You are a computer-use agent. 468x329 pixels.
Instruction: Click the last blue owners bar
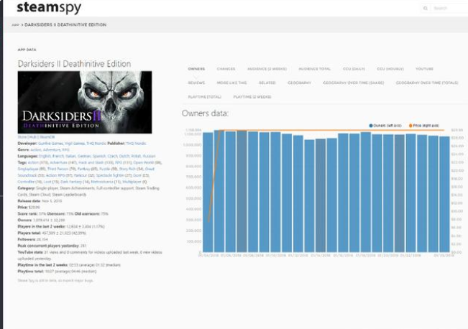point(444,194)
